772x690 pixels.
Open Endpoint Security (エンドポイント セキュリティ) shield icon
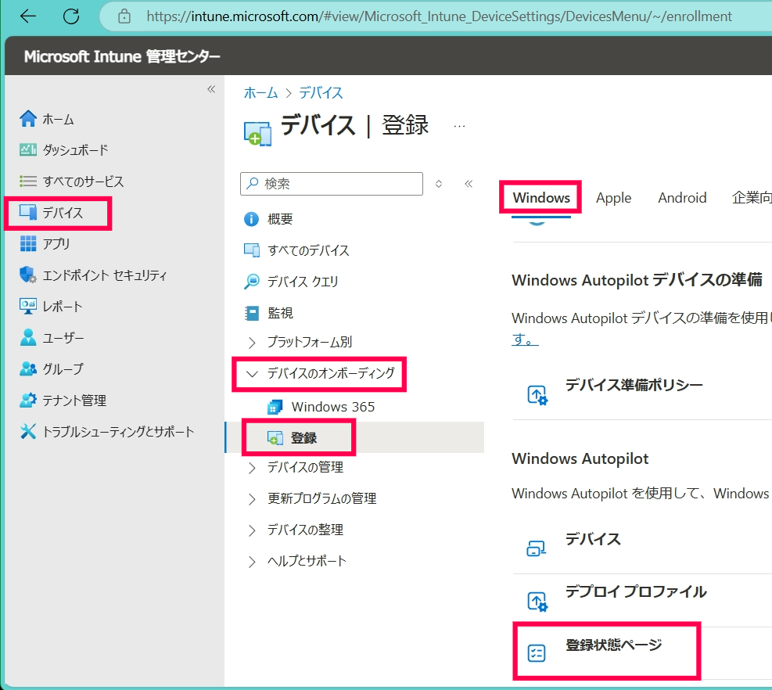[28, 275]
